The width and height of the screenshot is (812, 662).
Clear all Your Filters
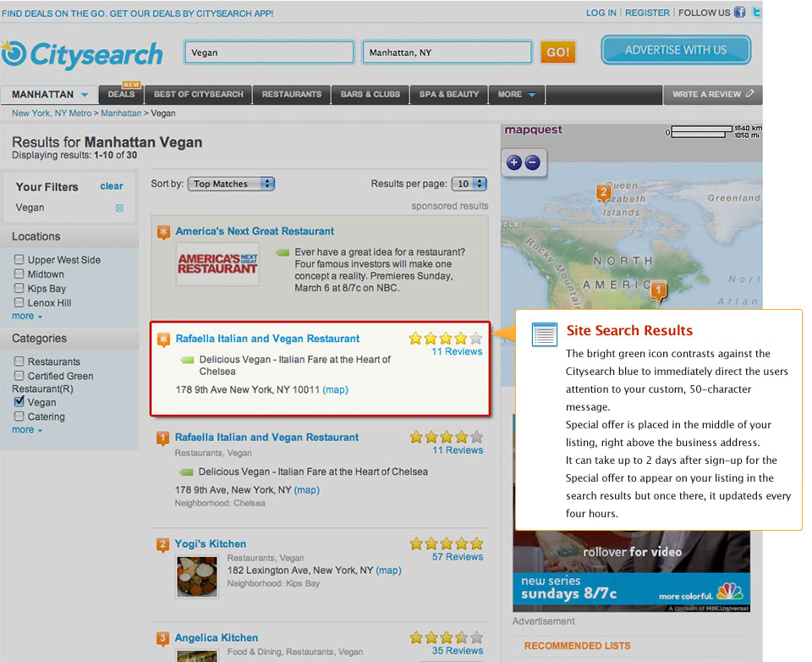(x=112, y=186)
